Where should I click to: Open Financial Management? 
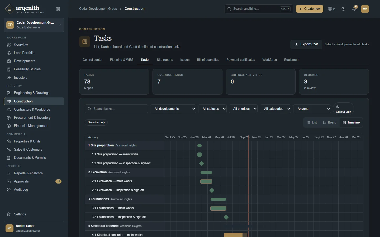(x=34, y=126)
